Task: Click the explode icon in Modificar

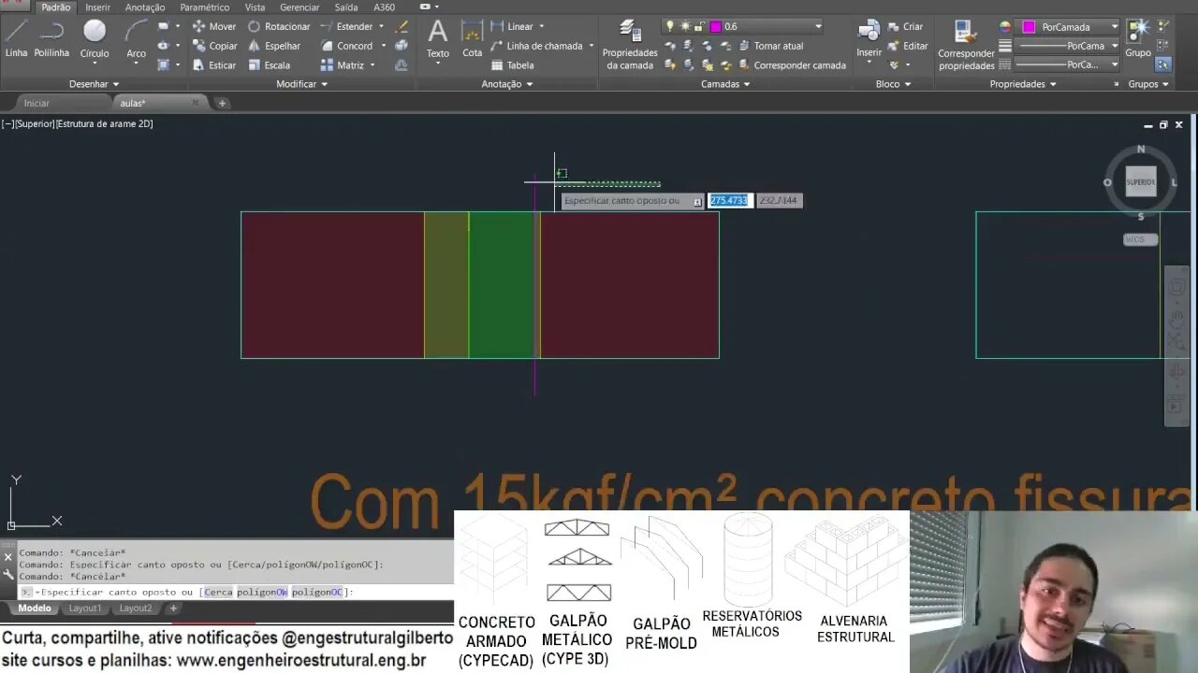Action: (402, 46)
